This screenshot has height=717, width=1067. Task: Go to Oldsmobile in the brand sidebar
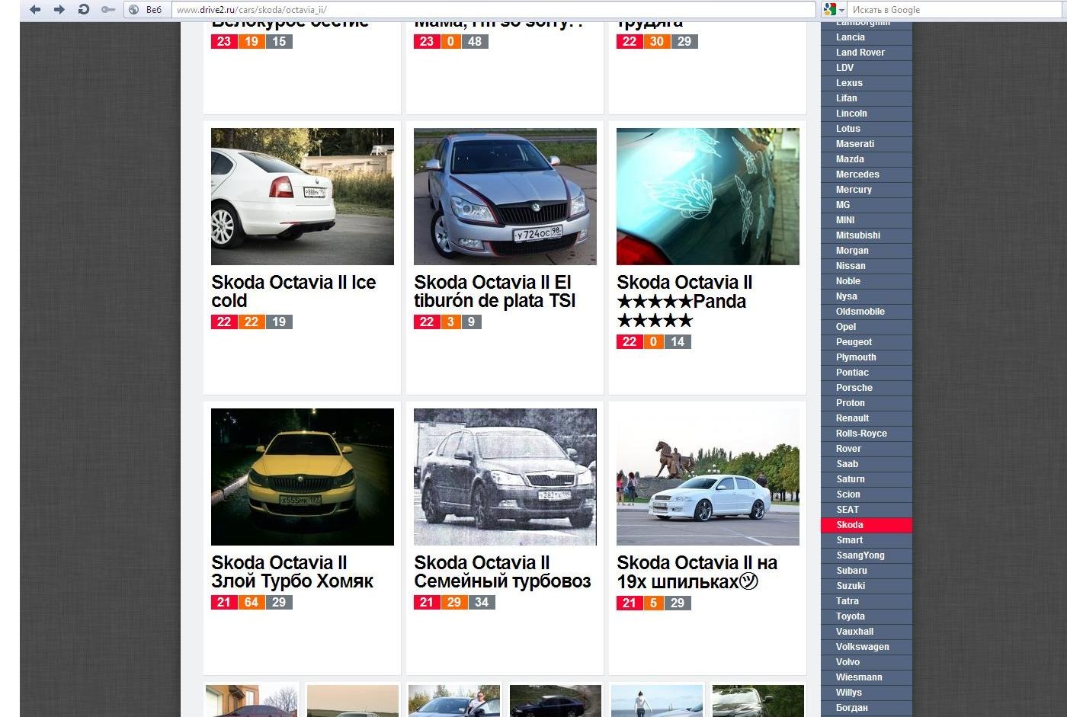pos(867,312)
